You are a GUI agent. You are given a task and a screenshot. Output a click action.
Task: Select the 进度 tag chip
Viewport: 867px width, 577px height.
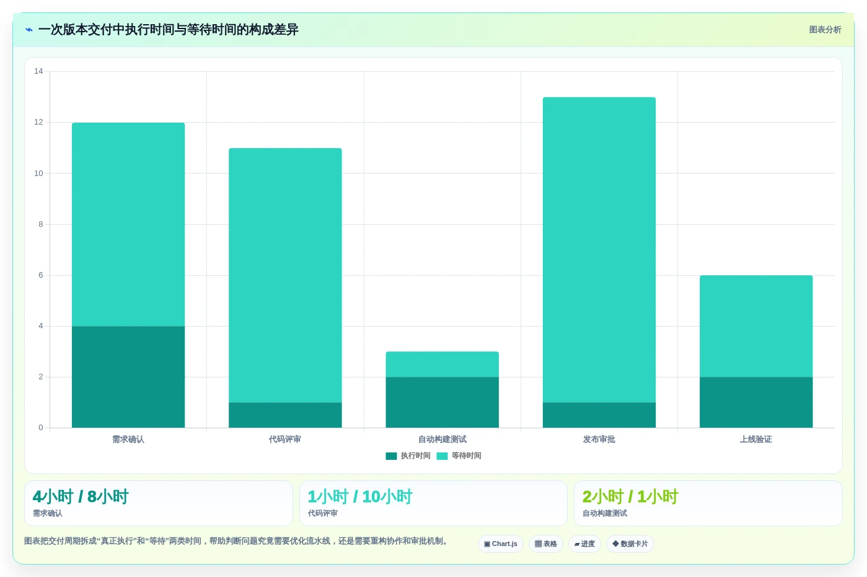click(x=584, y=544)
